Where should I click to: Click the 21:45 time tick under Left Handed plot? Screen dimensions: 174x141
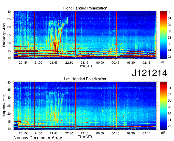tap(54, 133)
